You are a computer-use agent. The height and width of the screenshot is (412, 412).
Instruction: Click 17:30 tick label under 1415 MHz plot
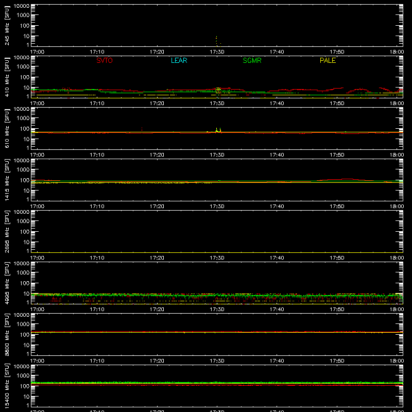point(217,207)
